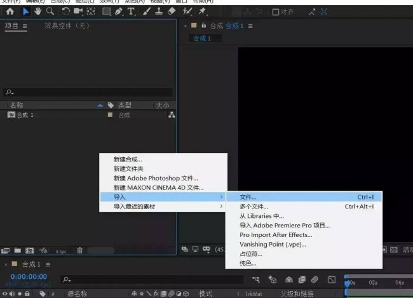Screen dimensions: 413x298
Task: Click the 0:00:00:00 timecode display
Action: tap(29, 276)
